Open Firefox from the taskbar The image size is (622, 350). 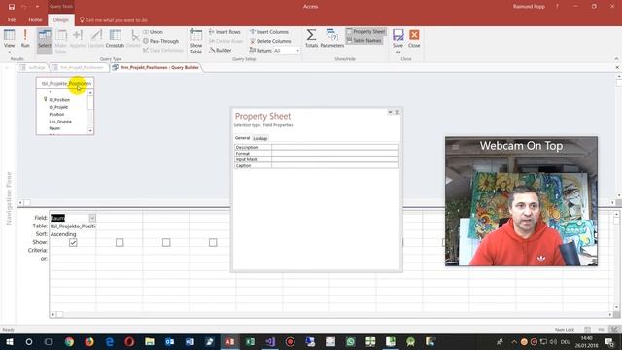coord(89,341)
